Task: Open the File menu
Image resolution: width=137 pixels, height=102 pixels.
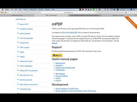Action: (x=12, y=10)
